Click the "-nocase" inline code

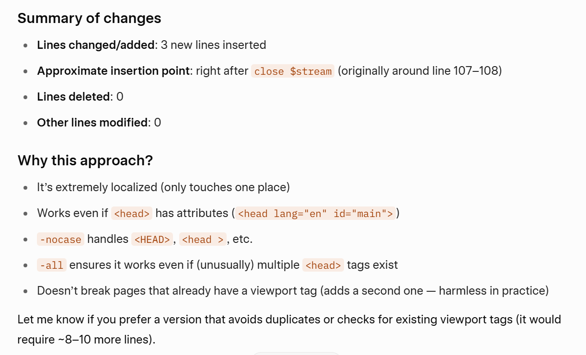60,239
